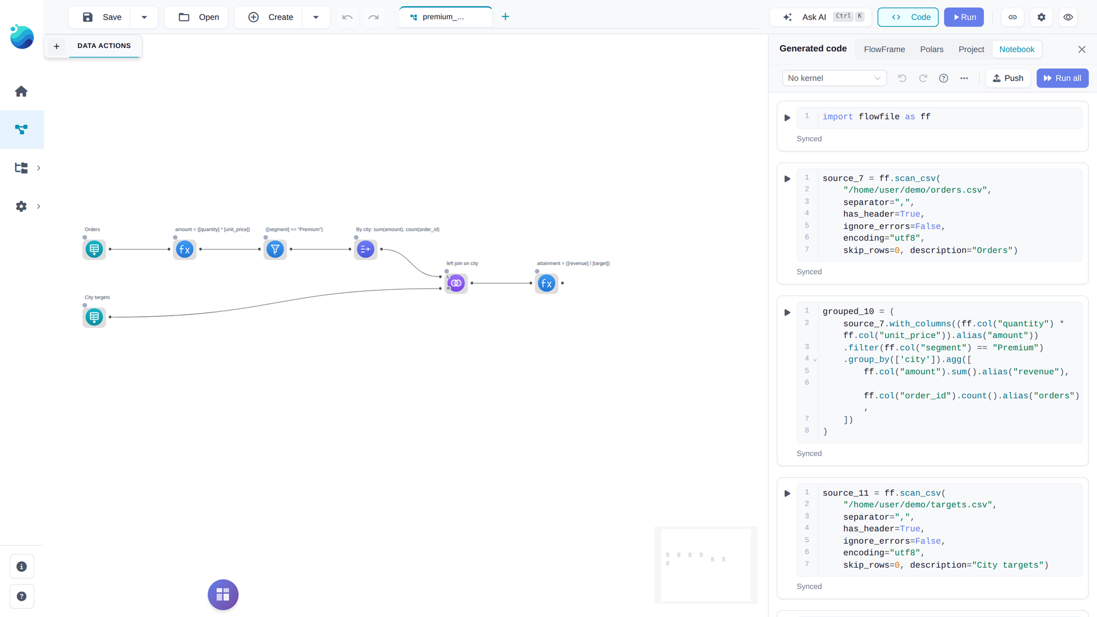Click the undo arrow in top toolbar

[347, 17]
